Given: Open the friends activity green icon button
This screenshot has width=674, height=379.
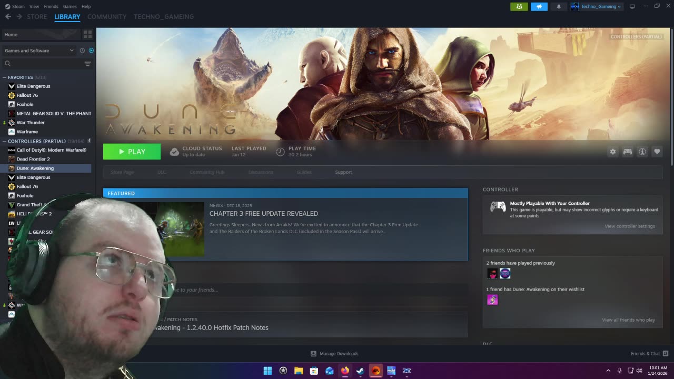Looking at the screenshot, I should [x=519, y=6].
